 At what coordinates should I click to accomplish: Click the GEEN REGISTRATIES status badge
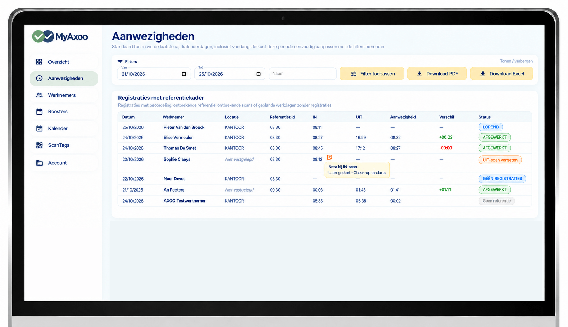click(x=502, y=179)
